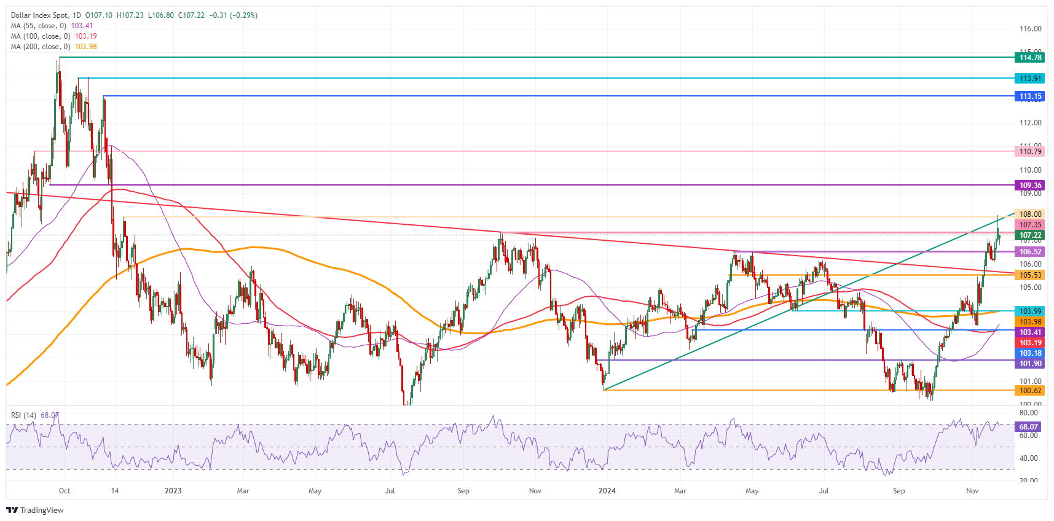Select the orange 100.62 price label
This screenshot has width=1054, height=521.
coord(1030,391)
